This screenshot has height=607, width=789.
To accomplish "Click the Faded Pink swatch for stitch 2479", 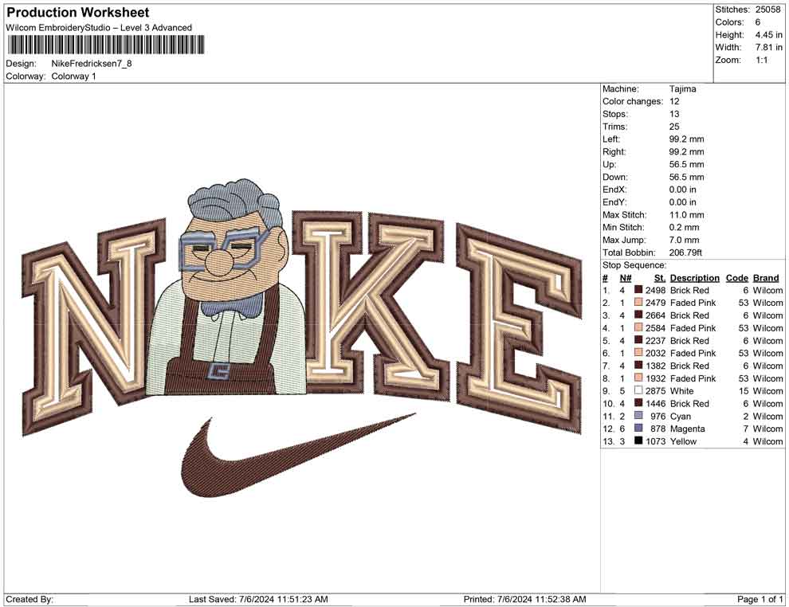I will pyautogui.click(x=638, y=303).
